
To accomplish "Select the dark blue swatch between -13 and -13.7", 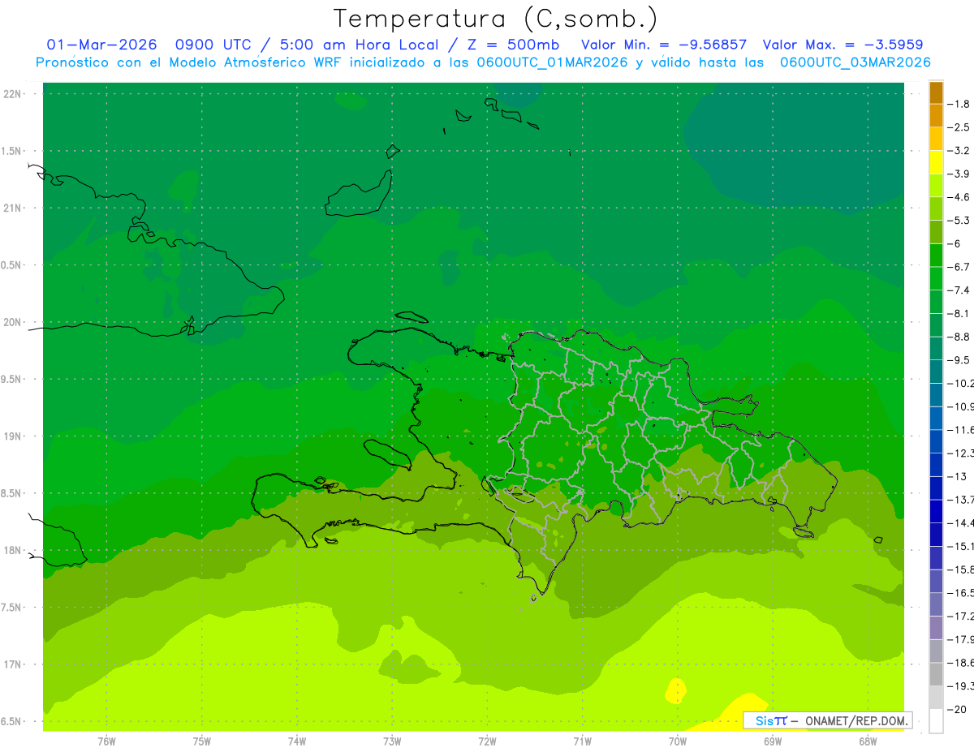I will coord(936,488).
